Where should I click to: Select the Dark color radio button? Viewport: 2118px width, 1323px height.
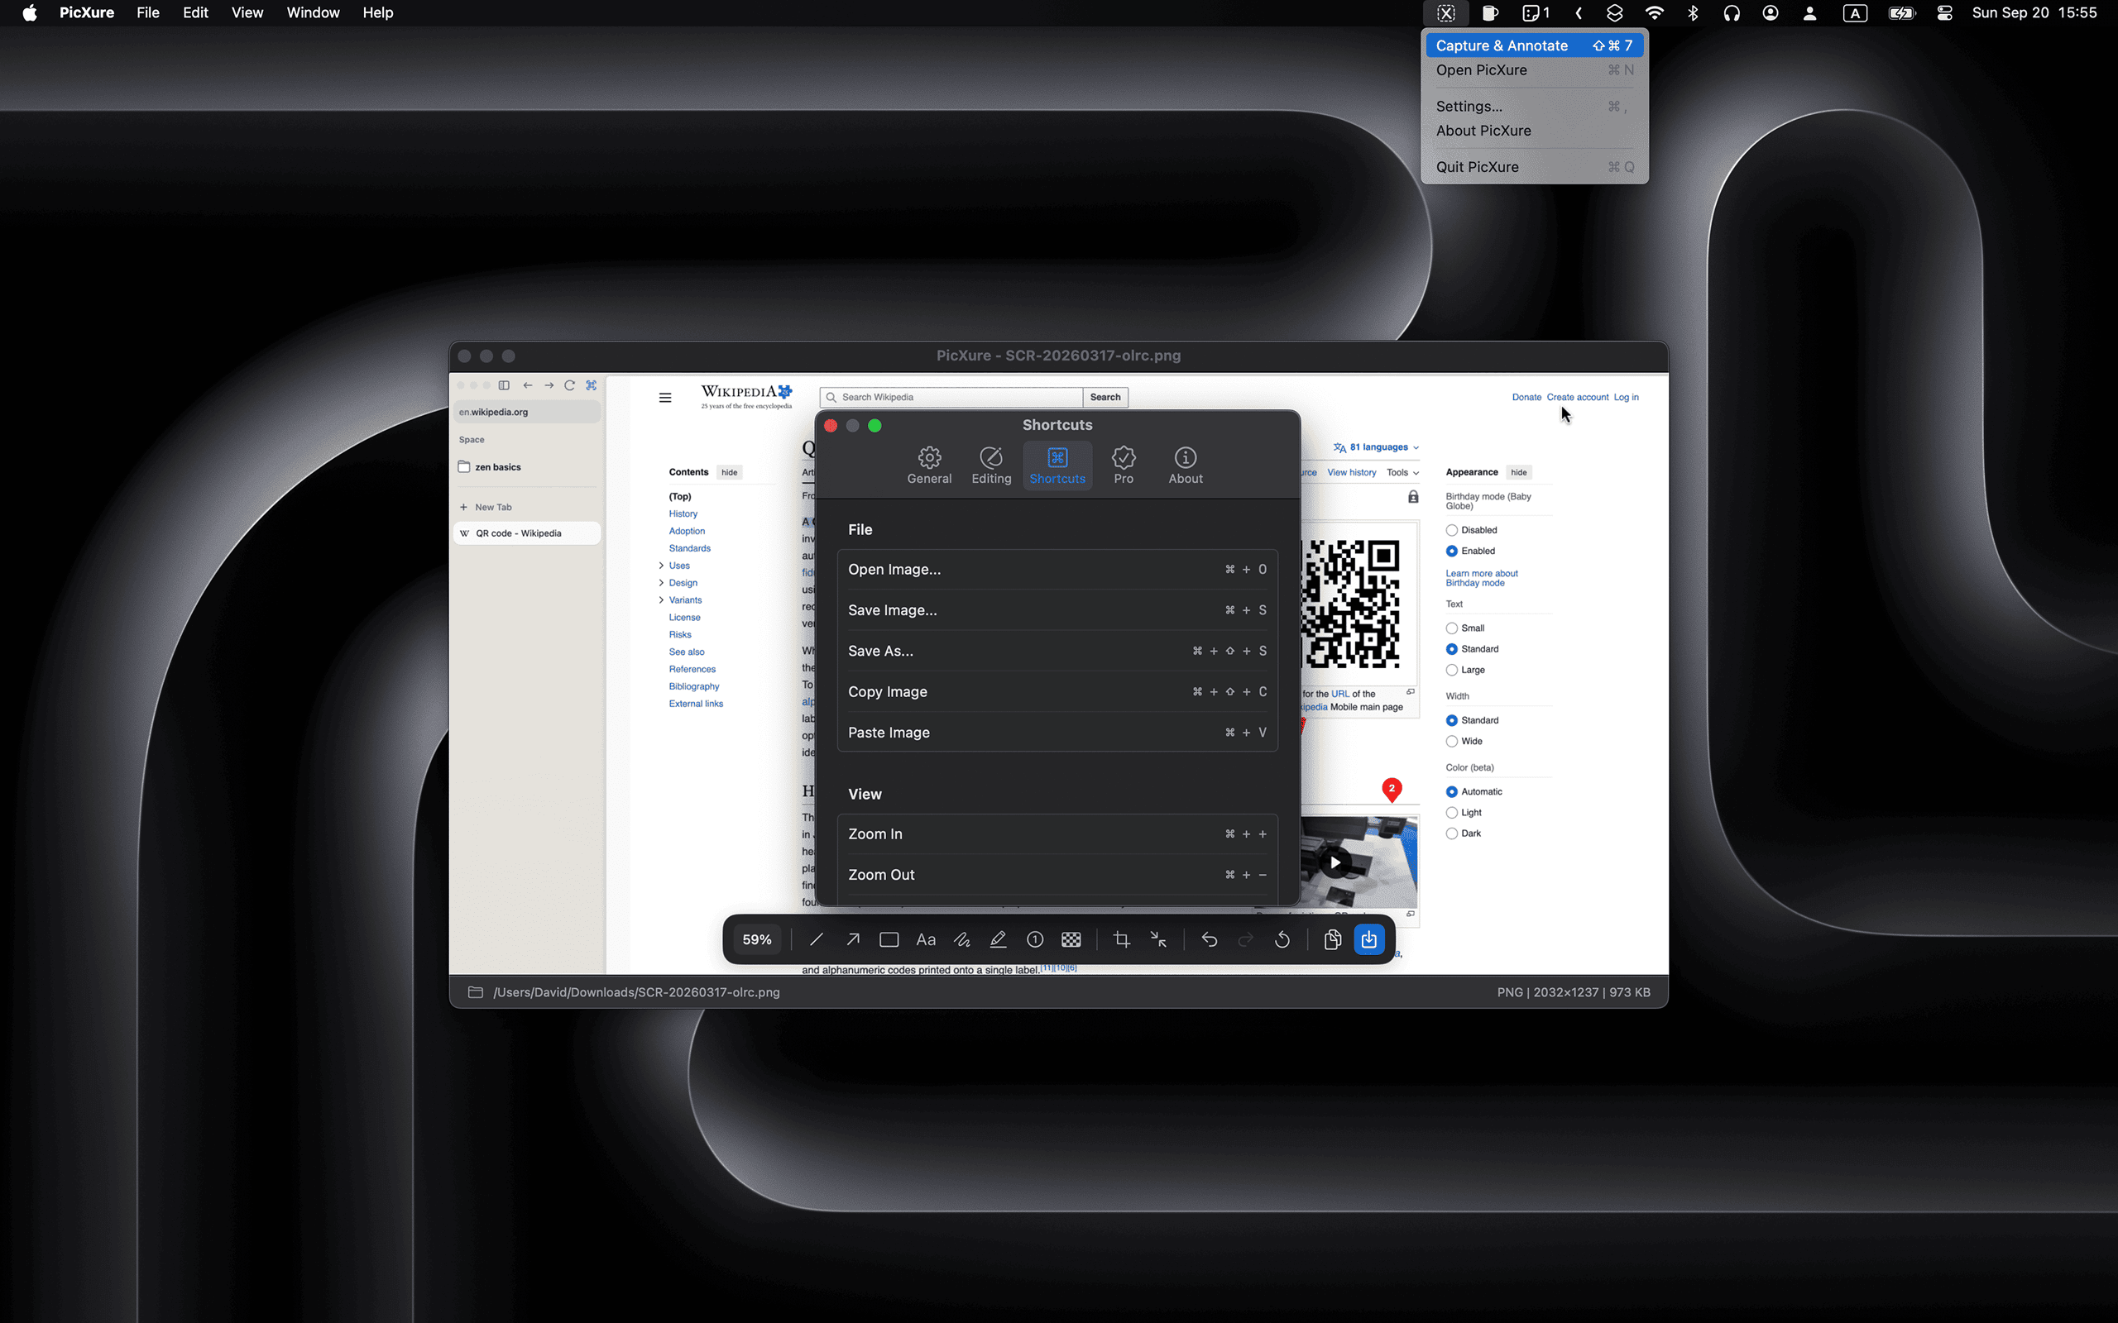1451,833
